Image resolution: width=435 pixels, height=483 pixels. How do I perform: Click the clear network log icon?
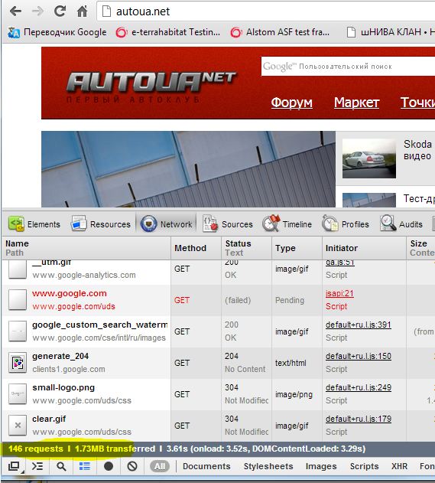[132, 466]
